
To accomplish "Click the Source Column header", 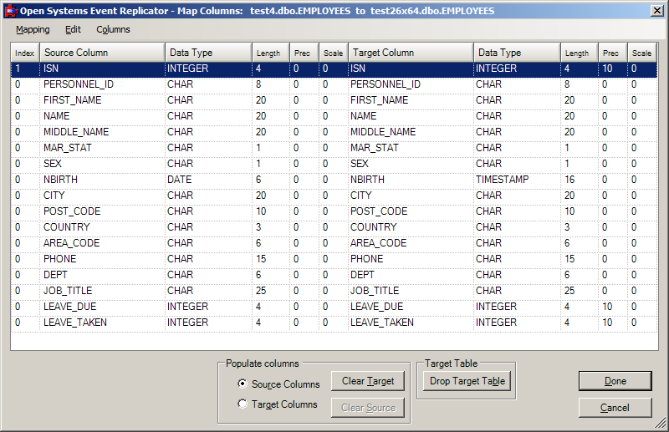I will point(102,53).
